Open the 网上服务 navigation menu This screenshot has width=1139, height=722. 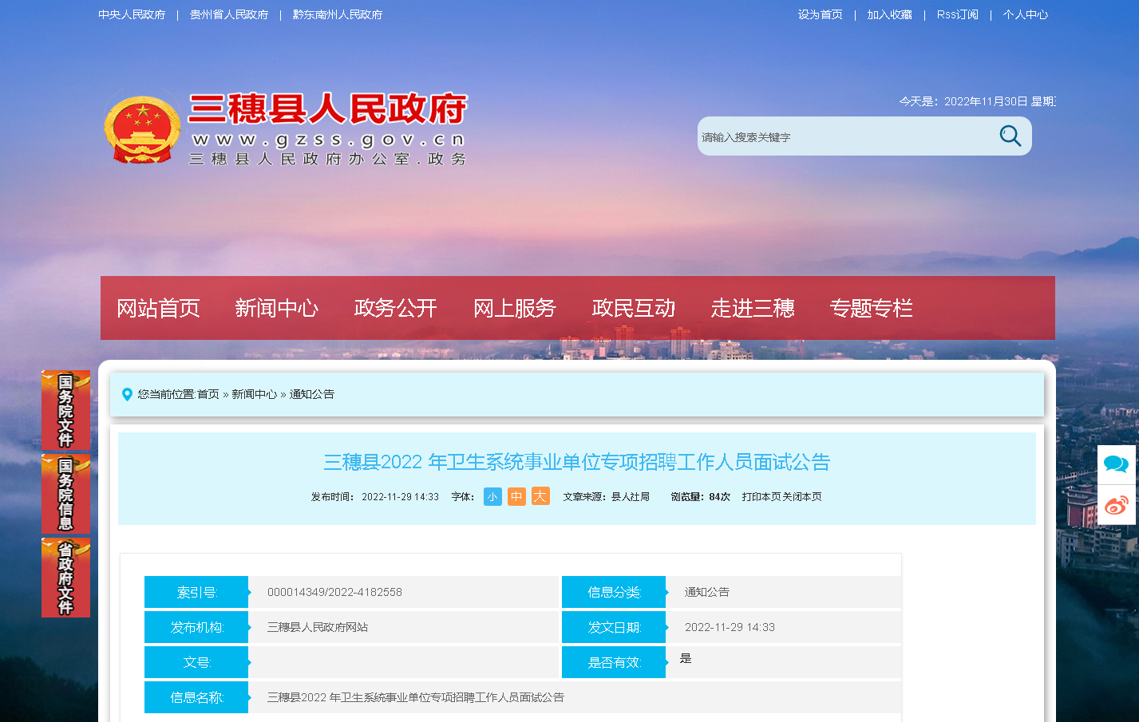514,308
